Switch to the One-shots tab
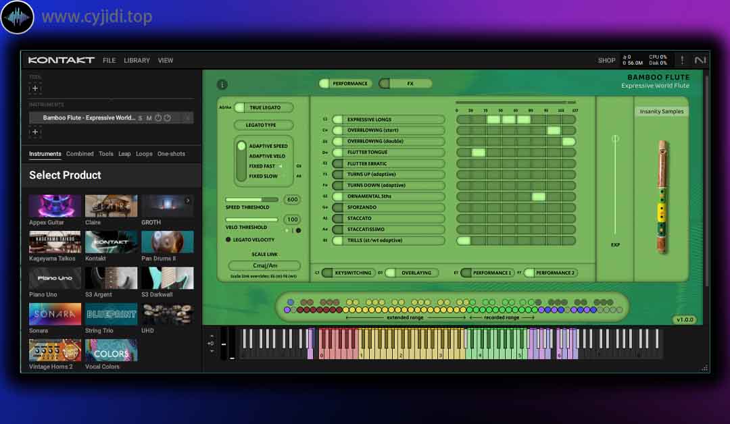The width and height of the screenshot is (730, 424). coord(171,154)
